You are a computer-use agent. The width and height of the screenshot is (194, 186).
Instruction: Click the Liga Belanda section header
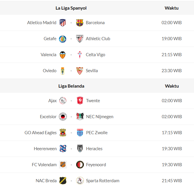coord(71,86)
